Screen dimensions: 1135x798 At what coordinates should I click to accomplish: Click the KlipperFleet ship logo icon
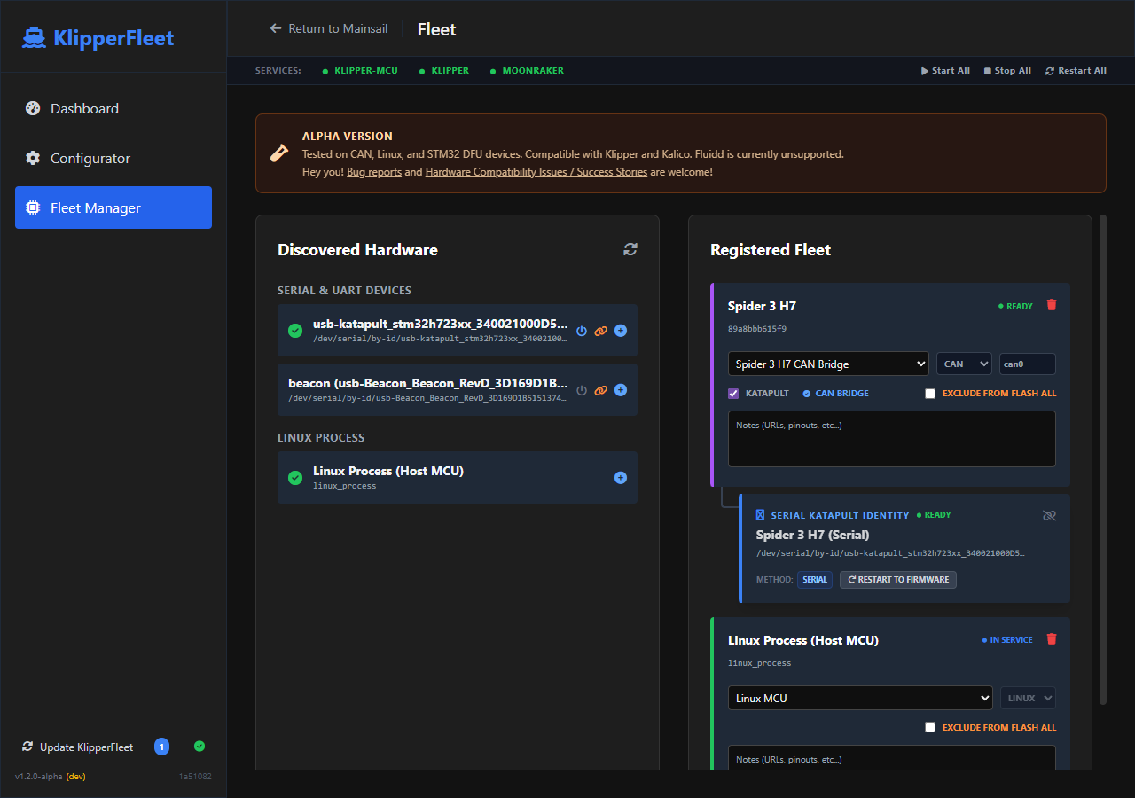coord(35,37)
